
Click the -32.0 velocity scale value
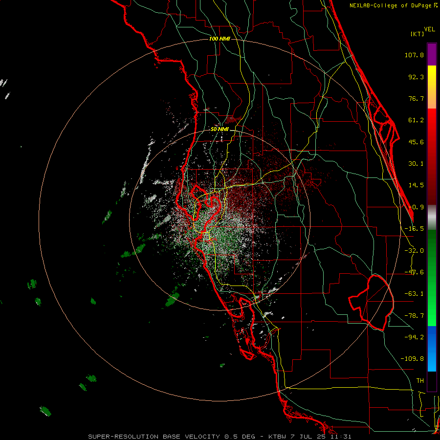click(x=414, y=251)
